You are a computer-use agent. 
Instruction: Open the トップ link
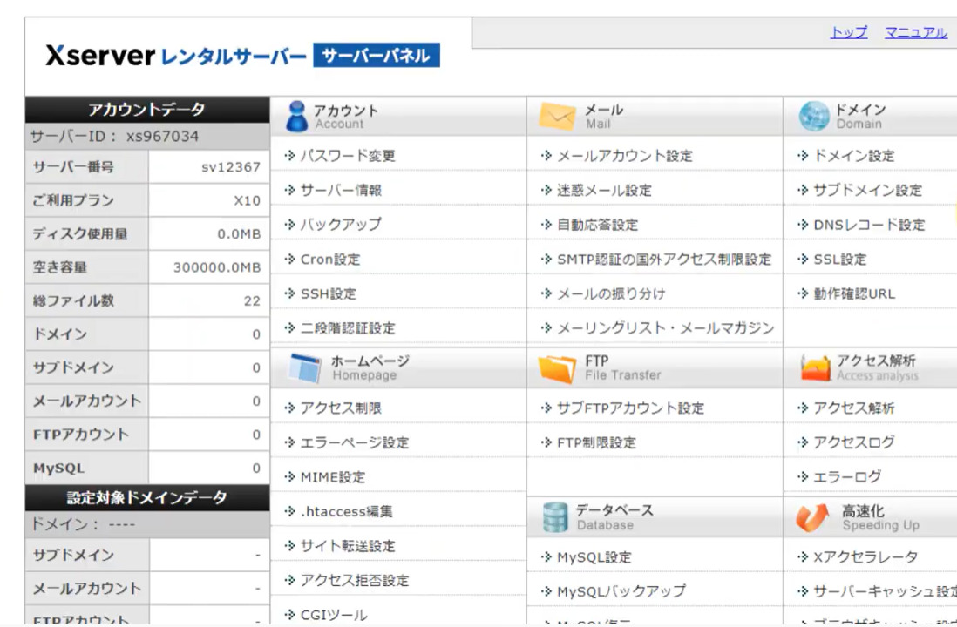[x=848, y=32]
